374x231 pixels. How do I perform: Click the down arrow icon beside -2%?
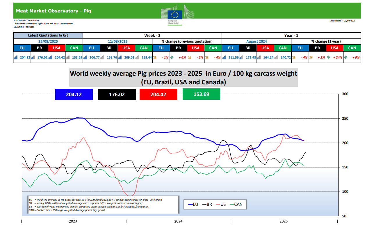[189, 57]
